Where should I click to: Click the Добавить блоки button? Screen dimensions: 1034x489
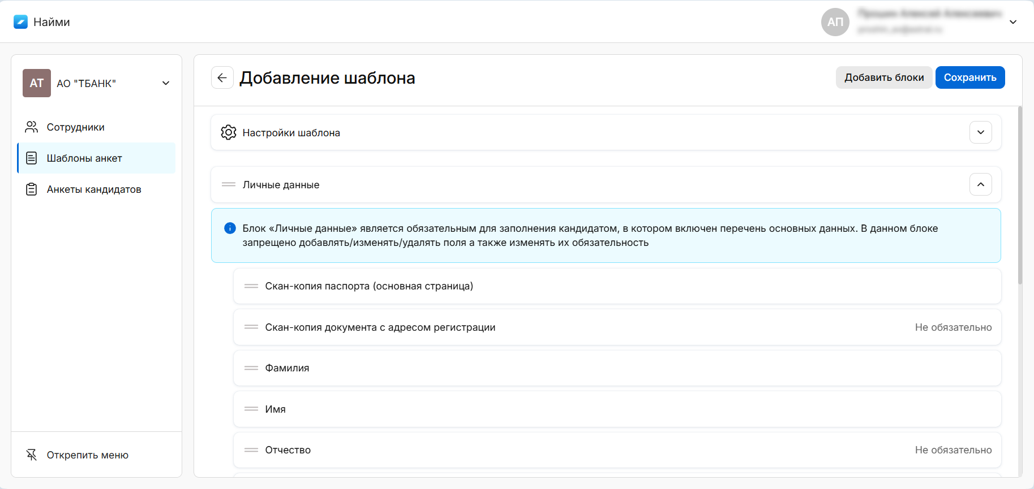884,77
